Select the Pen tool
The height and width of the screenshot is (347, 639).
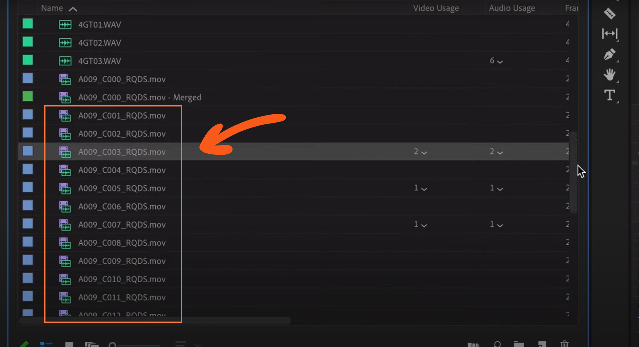coord(610,54)
